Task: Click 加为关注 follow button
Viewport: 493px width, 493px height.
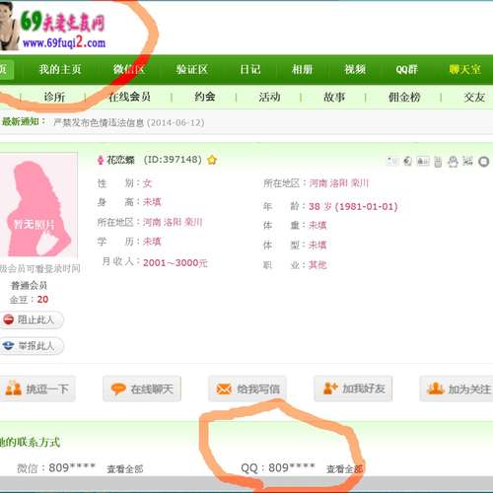Action: coord(457,388)
